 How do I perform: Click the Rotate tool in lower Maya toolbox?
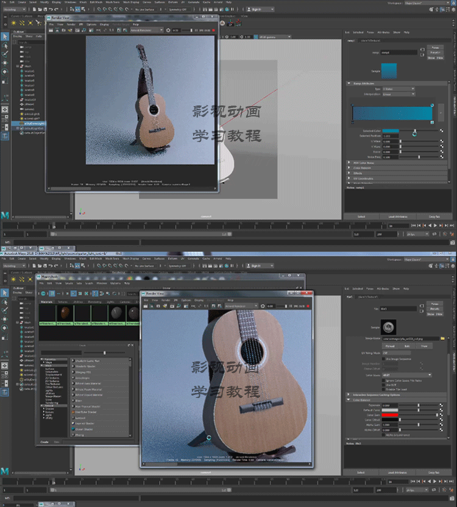[5, 328]
